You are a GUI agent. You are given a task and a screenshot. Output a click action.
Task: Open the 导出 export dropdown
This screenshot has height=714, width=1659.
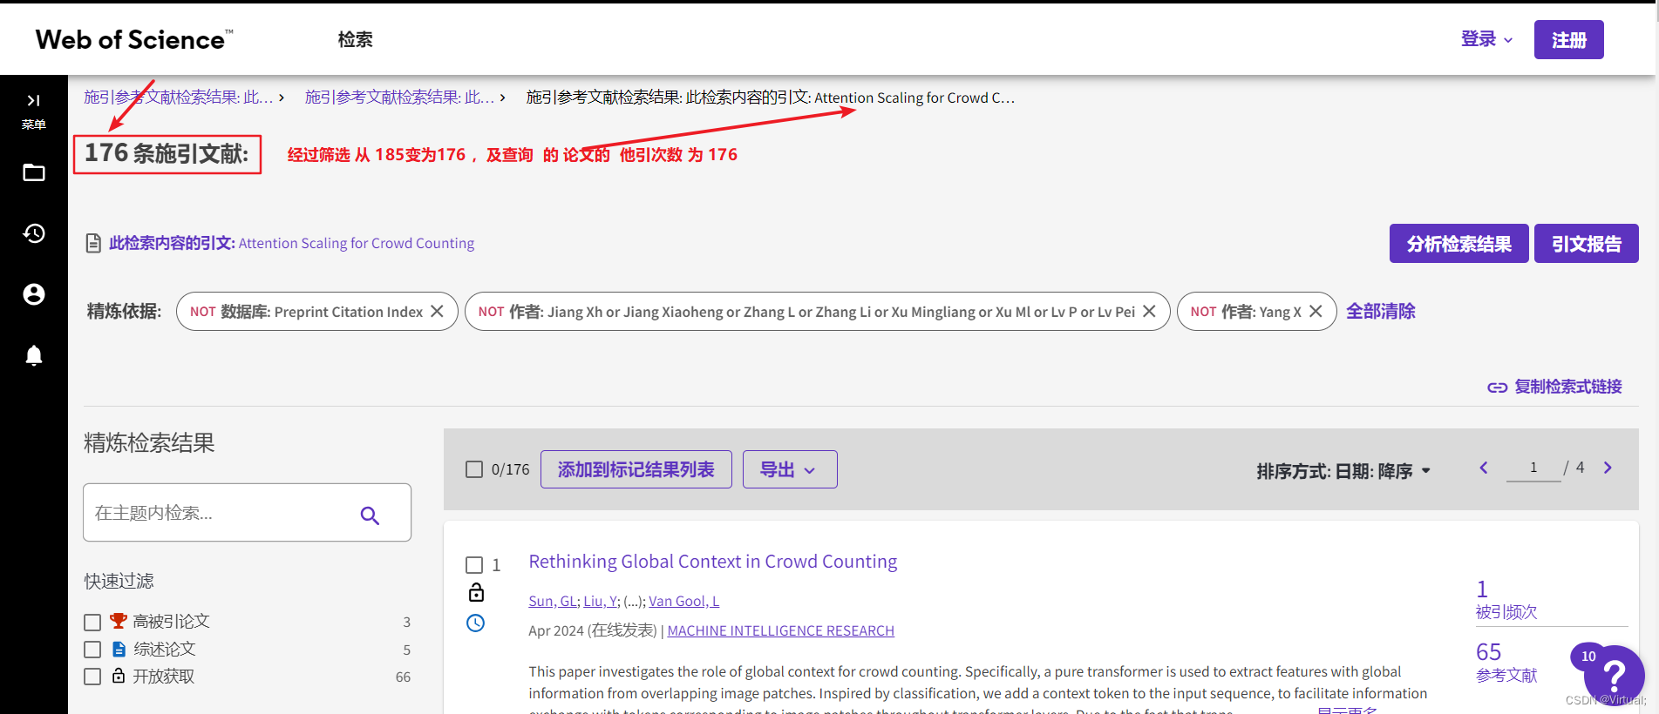click(790, 469)
